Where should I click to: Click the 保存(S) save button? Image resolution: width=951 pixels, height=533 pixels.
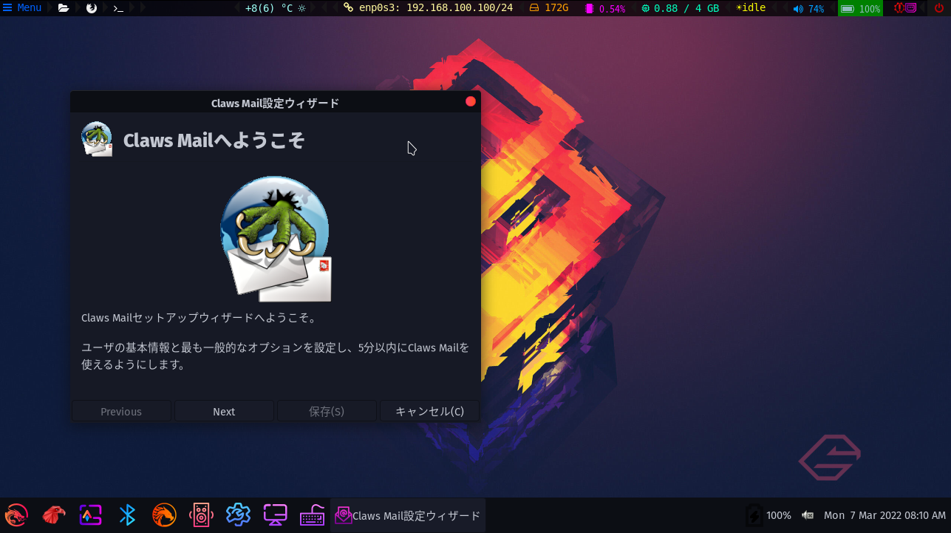327,412
